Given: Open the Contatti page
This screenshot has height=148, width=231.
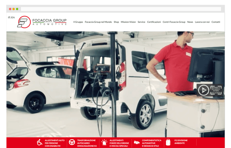Looking at the screenshot, I should click(216, 22).
